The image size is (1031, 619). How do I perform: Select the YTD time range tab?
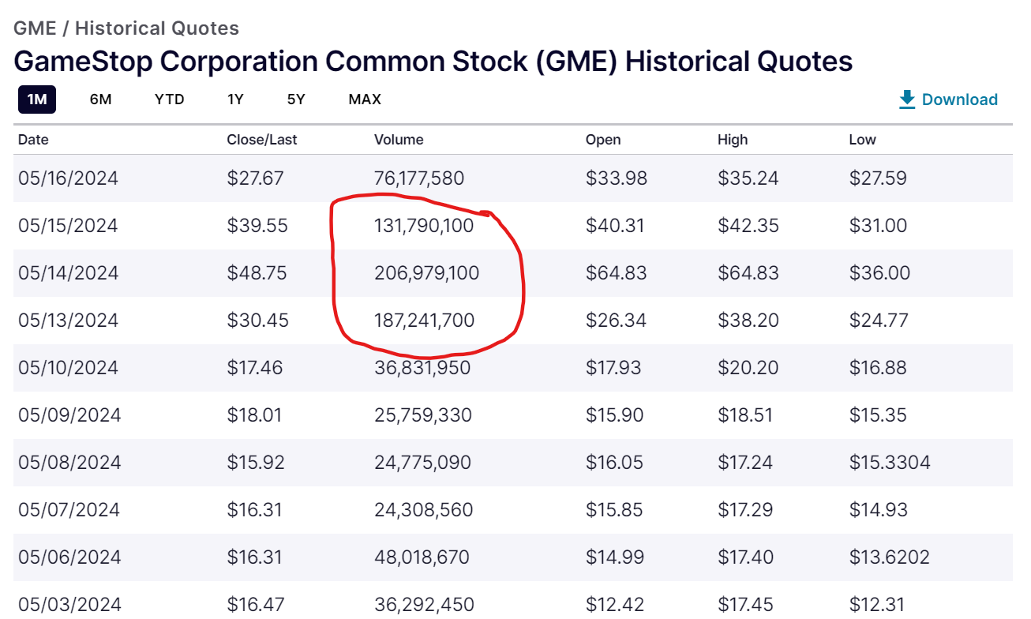169,99
